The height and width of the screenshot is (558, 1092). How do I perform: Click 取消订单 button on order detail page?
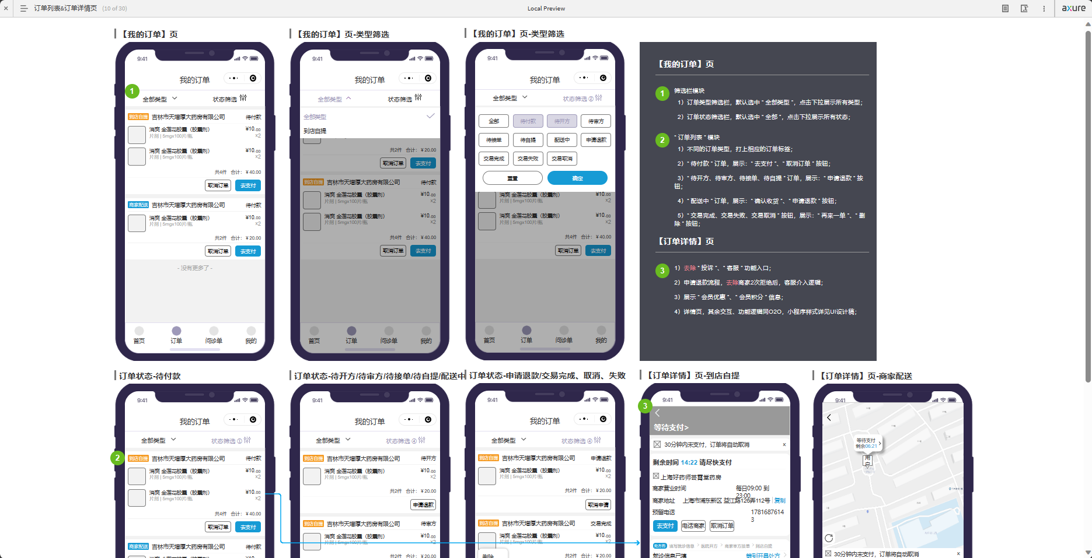(x=722, y=525)
